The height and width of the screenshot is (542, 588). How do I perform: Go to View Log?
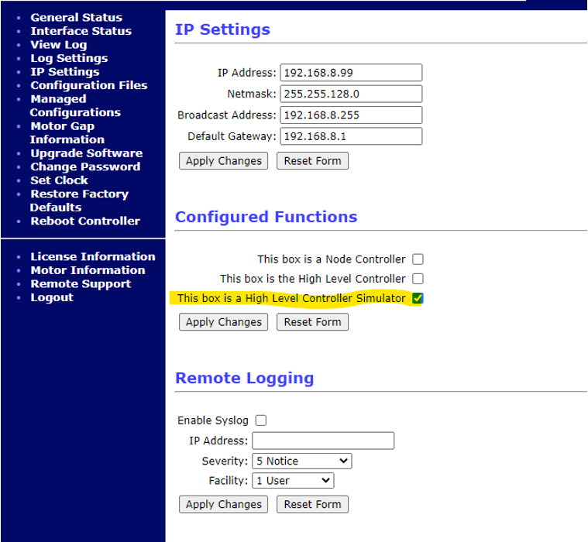pos(59,45)
